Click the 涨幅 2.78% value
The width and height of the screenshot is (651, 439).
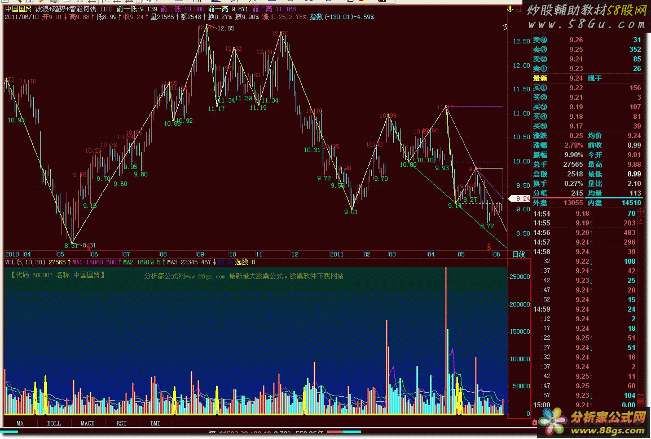pos(574,145)
